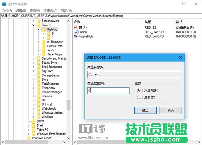Open the 文件(F) menu
The width and height of the screenshot is (202, 145).
point(7,11)
